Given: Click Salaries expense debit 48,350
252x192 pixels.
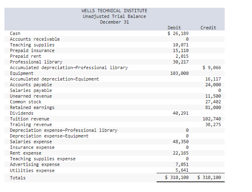Looking at the screenshot, I should click(181, 142).
